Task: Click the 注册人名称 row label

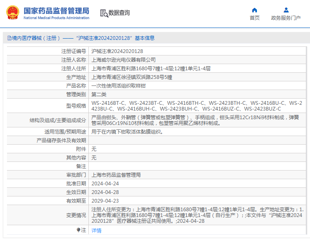Action: tap(74, 60)
